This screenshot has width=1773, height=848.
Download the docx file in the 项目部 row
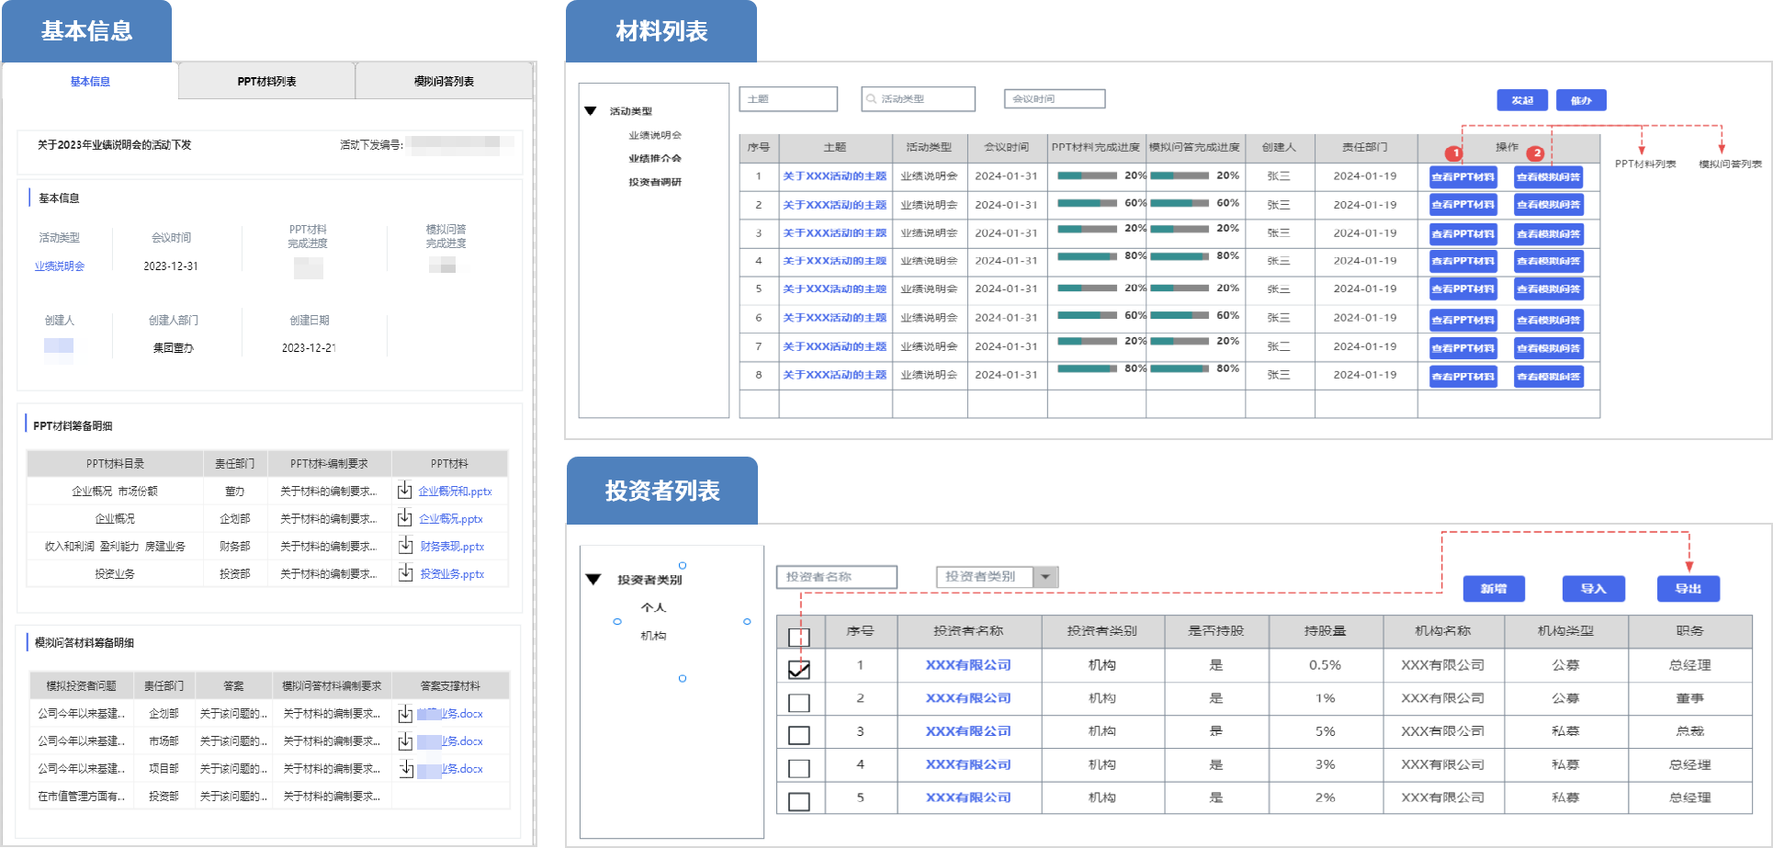405,769
